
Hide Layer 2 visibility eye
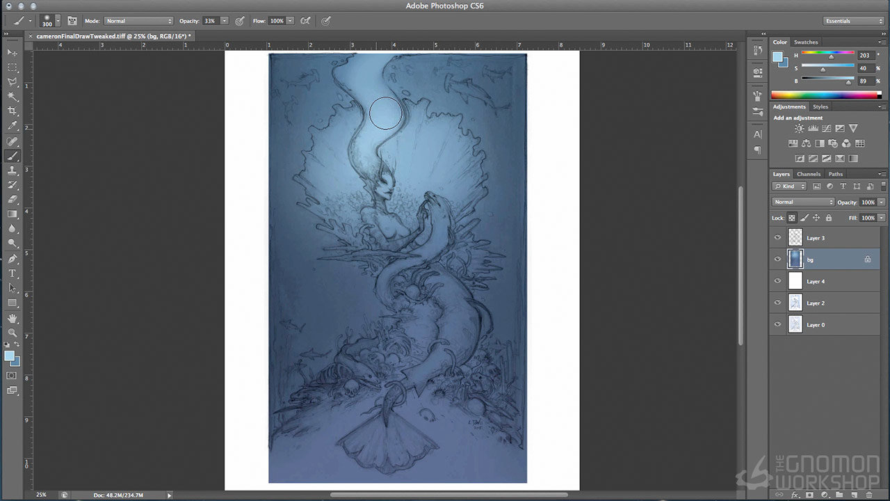(x=777, y=303)
